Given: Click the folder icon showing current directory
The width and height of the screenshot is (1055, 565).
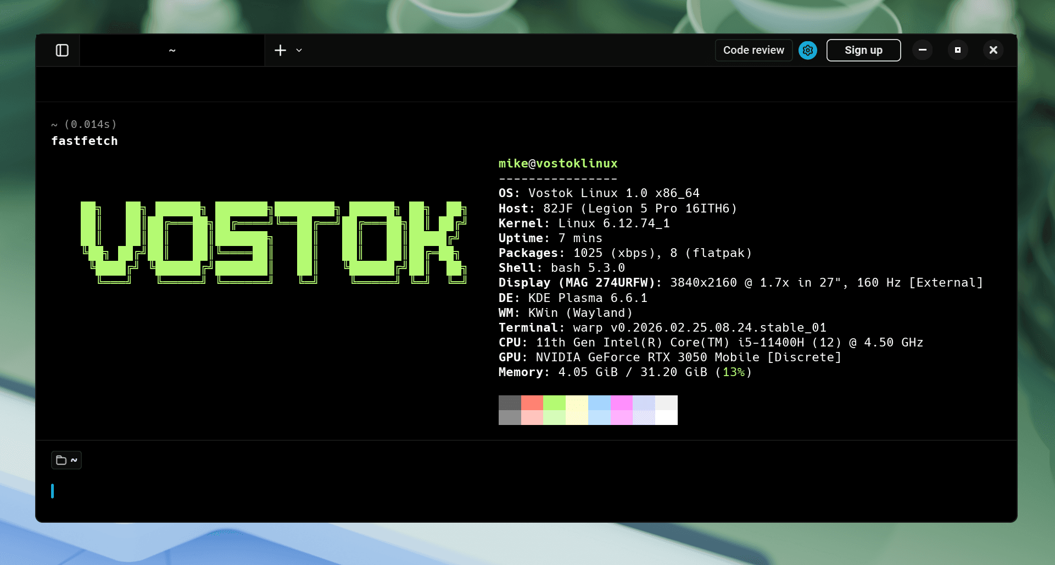Looking at the screenshot, I should pos(62,460).
